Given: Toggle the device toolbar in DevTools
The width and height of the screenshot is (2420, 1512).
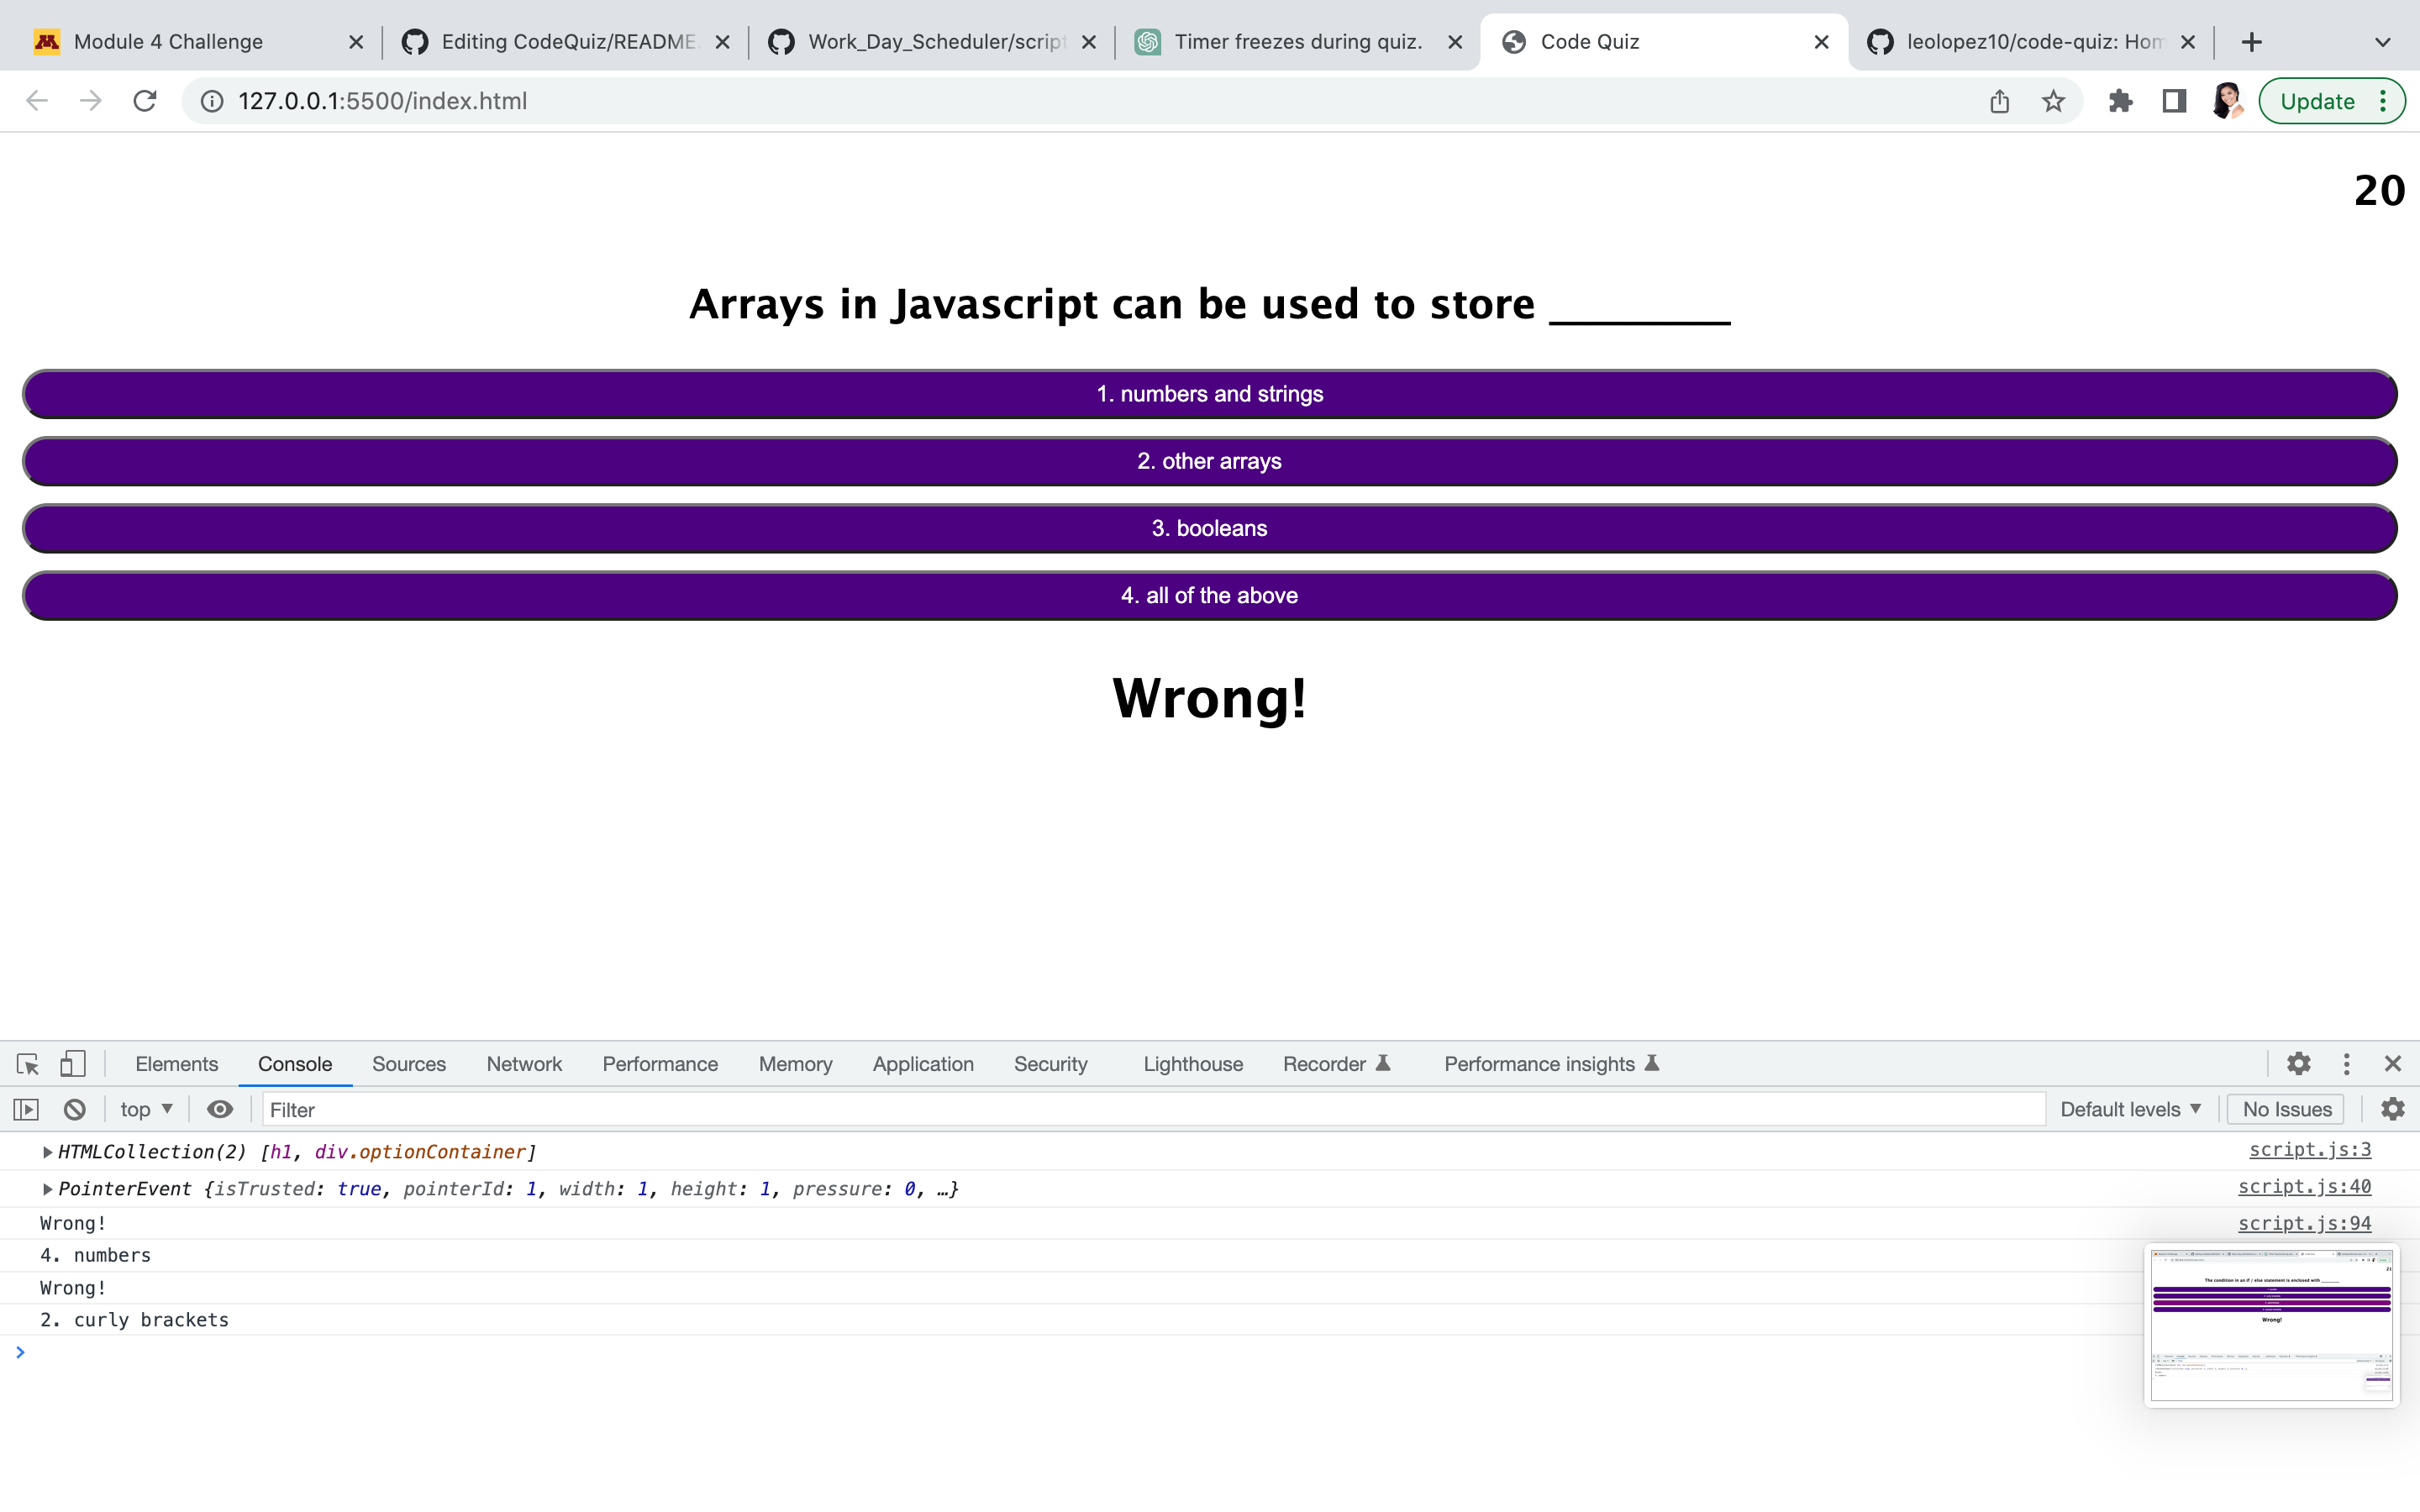Looking at the screenshot, I should pyautogui.click(x=73, y=1064).
